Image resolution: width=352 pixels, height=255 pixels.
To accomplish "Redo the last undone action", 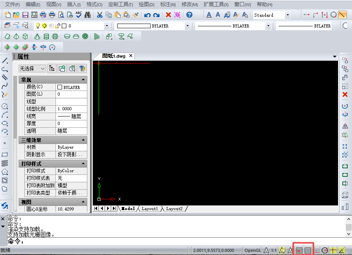I will (156, 15).
